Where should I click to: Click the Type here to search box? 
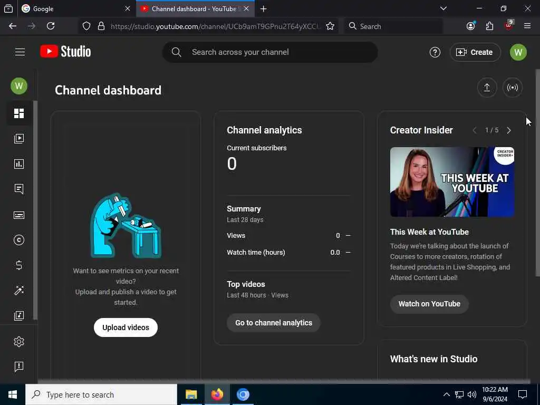point(101,394)
